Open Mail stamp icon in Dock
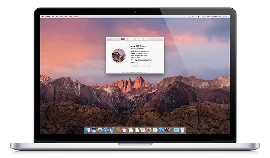Screen dimensions: 270x158 [x=112, y=130]
